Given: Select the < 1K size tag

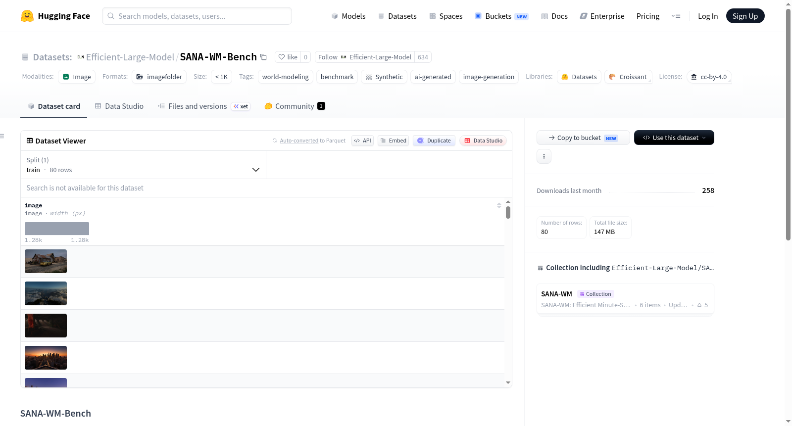Looking at the screenshot, I should coord(221,77).
